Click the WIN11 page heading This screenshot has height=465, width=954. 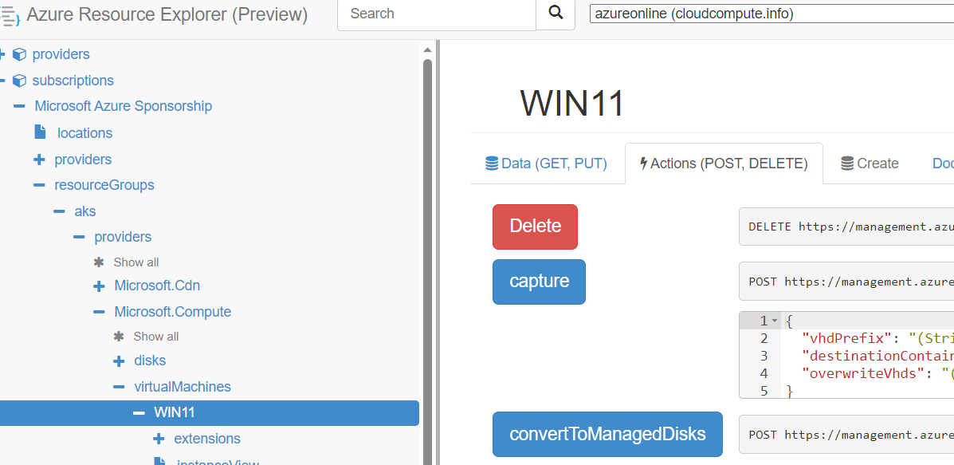click(572, 103)
